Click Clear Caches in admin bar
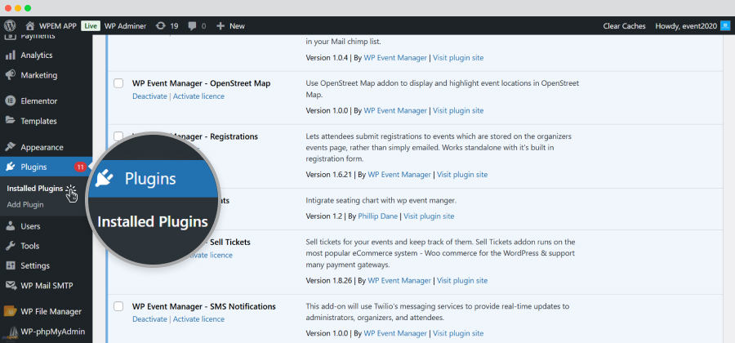735x343 pixels. click(x=624, y=26)
